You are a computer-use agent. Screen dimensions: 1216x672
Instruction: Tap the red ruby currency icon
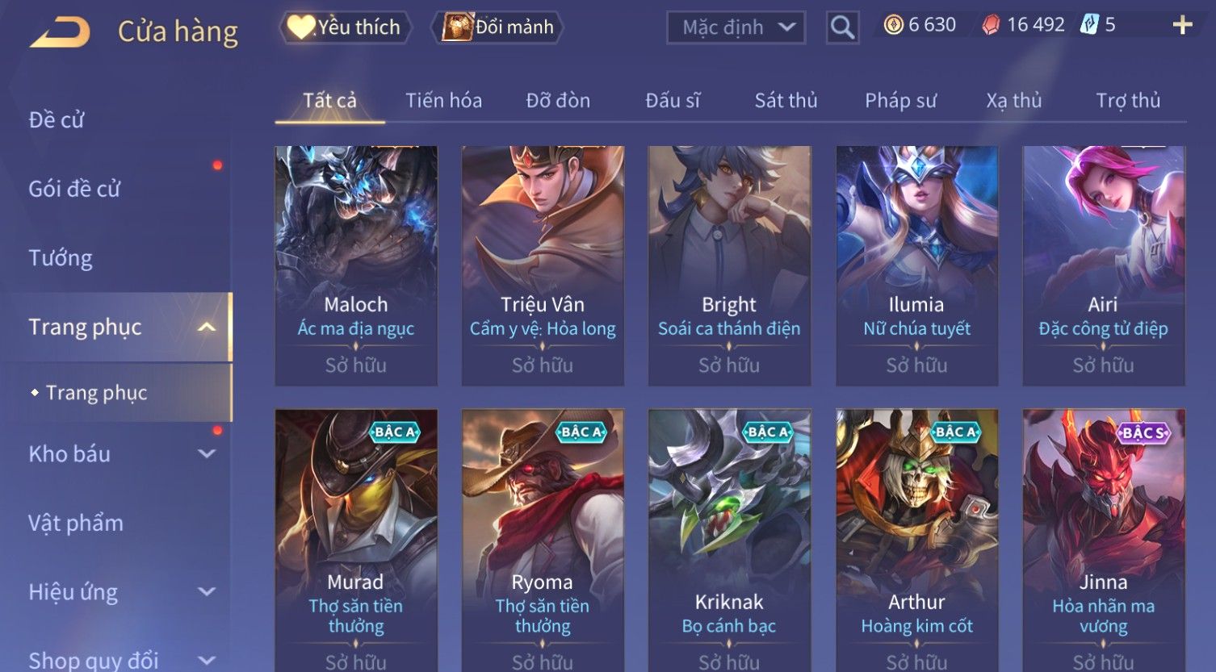coord(991,26)
